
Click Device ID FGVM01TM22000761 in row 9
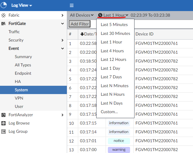point(157,114)
